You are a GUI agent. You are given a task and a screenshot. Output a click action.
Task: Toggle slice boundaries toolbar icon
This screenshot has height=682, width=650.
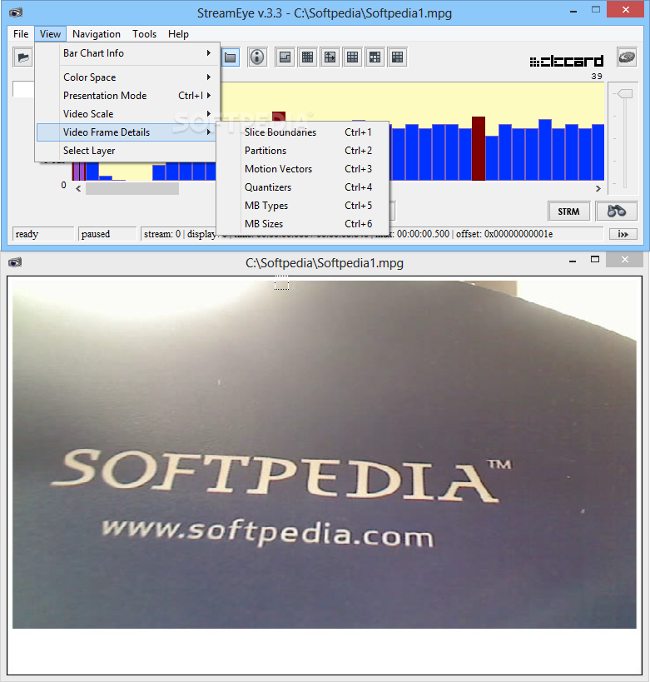[x=285, y=57]
